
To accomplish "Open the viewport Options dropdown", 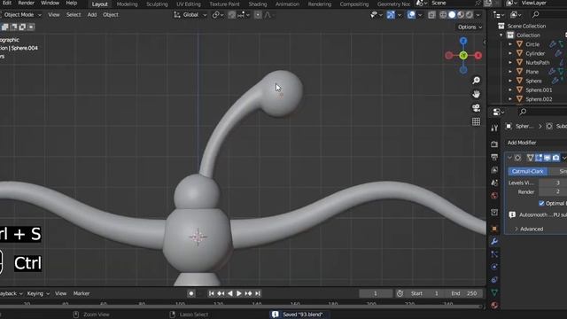I will click(x=470, y=27).
